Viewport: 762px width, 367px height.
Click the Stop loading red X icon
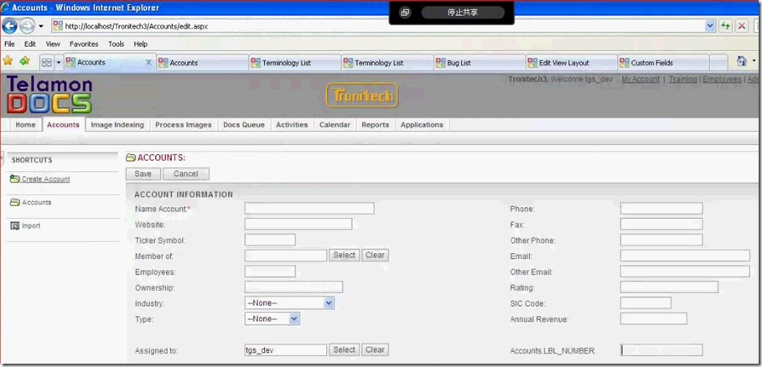(742, 26)
